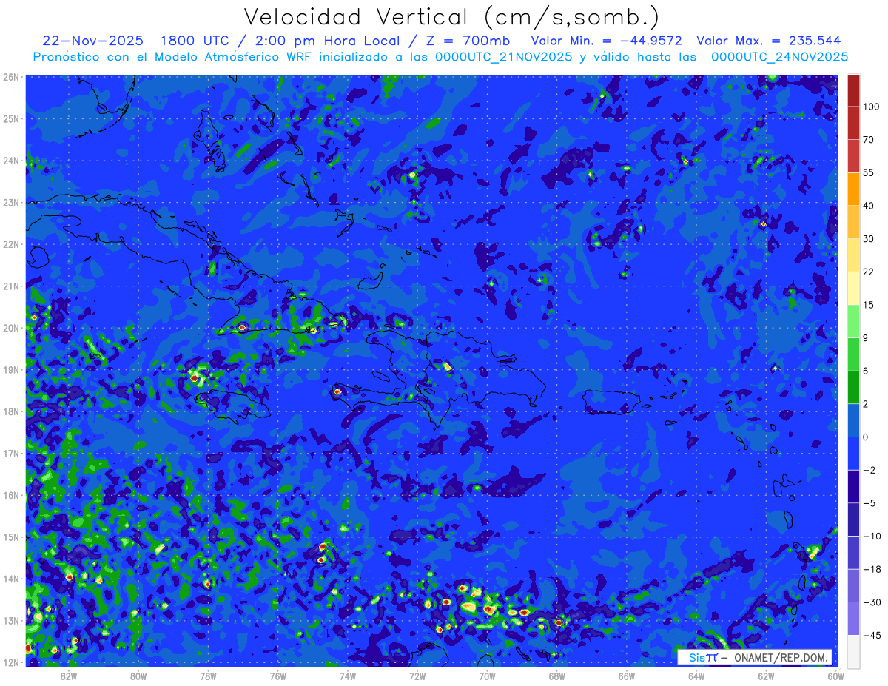Click the "72W" longitude label

coord(417,676)
